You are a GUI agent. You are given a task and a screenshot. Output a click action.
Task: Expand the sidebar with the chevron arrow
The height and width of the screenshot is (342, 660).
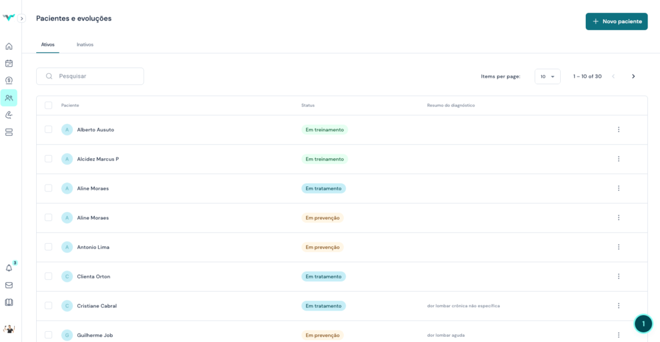(x=21, y=19)
